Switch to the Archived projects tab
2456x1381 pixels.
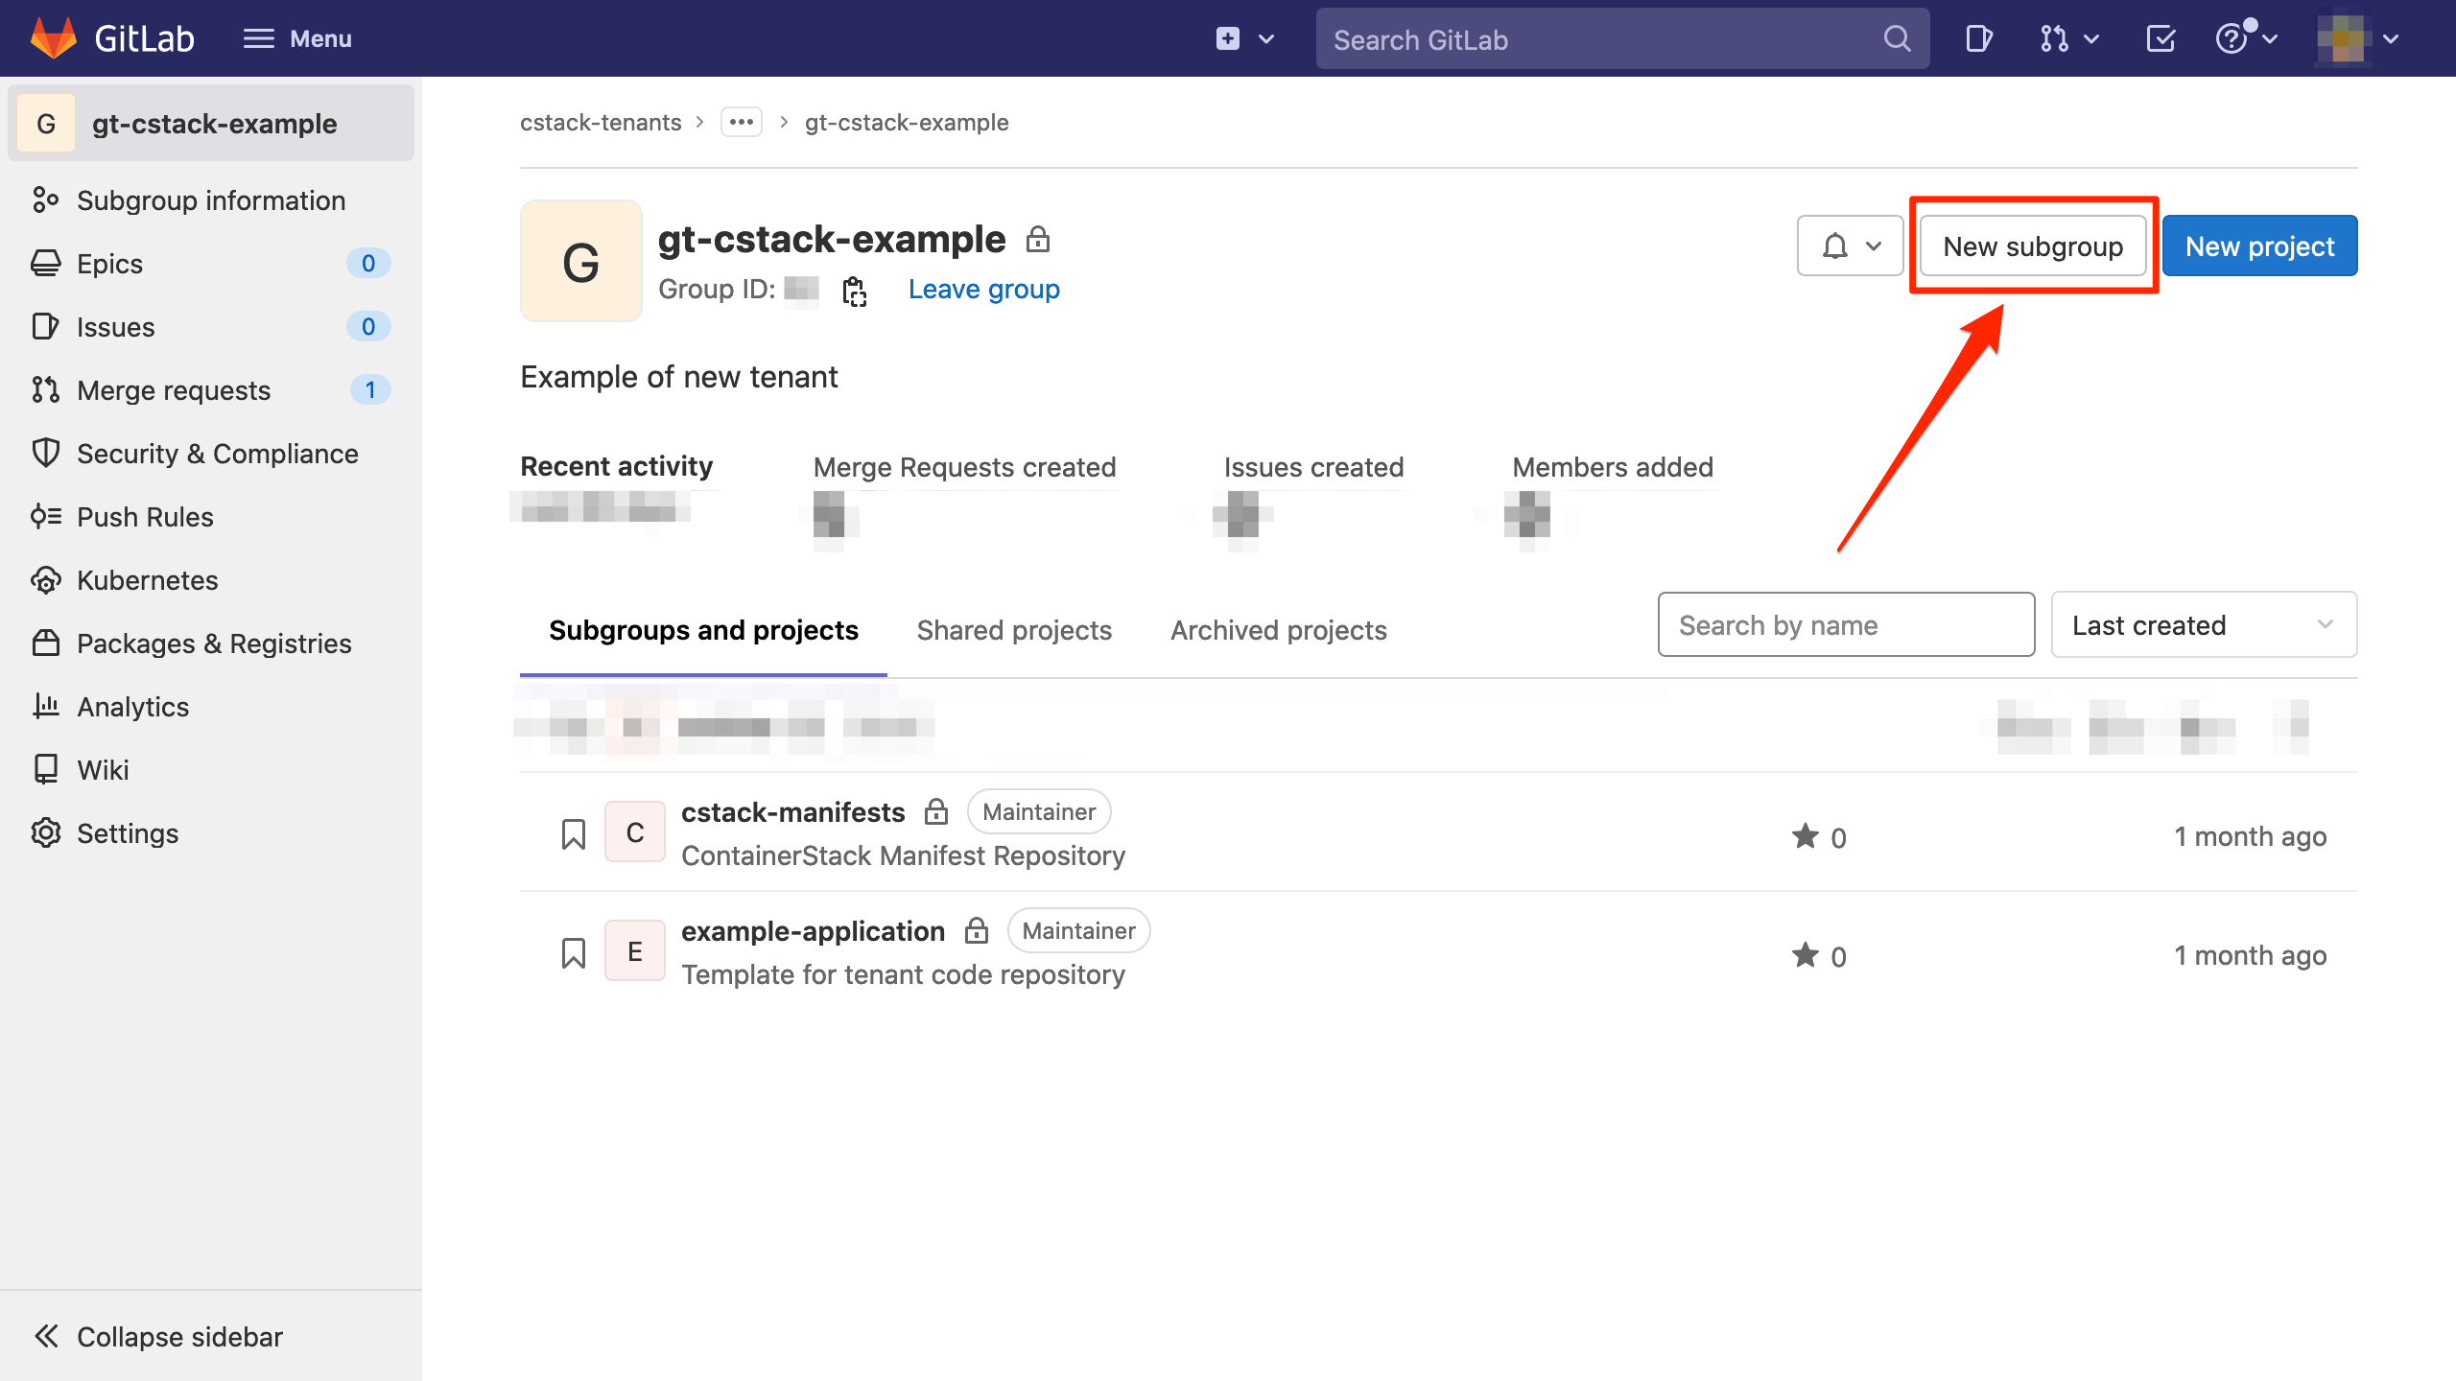pyautogui.click(x=1278, y=630)
